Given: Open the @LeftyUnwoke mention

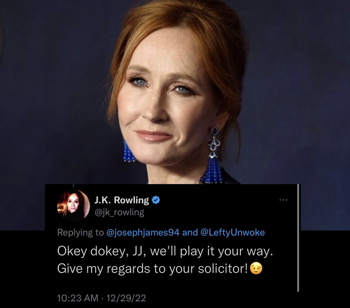Looking at the screenshot, I should tap(232, 232).
